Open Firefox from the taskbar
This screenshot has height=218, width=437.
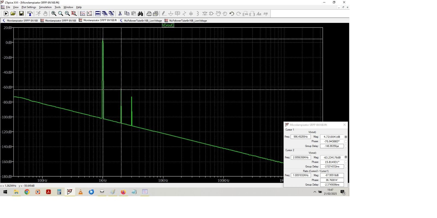click(x=123, y=192)
